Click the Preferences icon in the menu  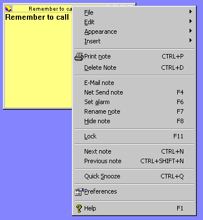(79, 192)
